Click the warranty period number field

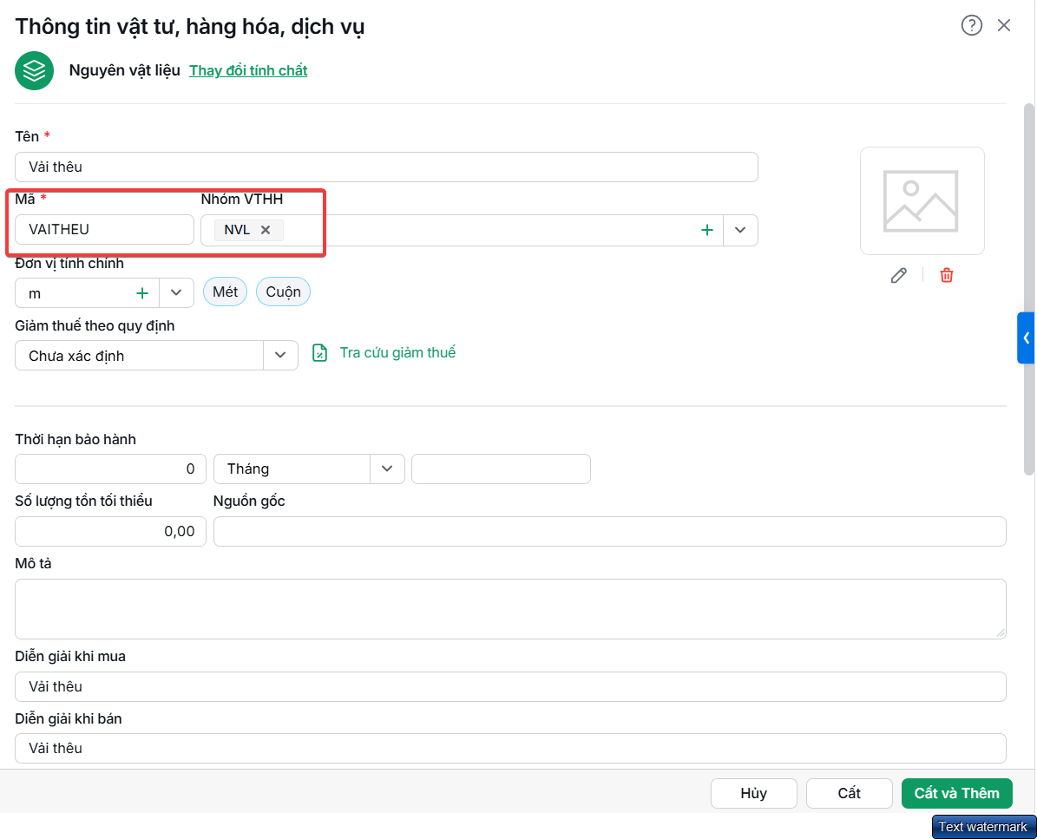pyautogui.click(x=110, y=469)
